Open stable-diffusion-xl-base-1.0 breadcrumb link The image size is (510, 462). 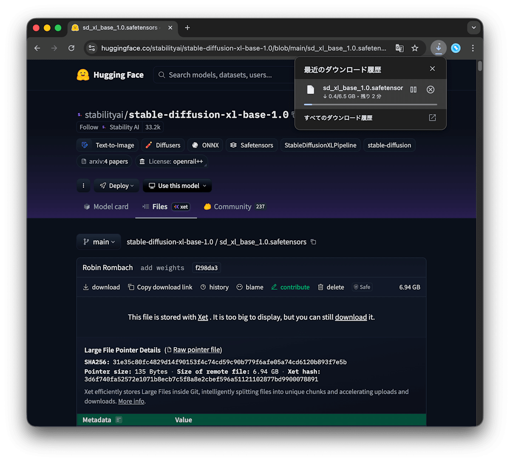point(170,242)
